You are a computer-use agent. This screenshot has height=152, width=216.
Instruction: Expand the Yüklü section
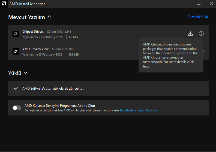coord(26,73)
